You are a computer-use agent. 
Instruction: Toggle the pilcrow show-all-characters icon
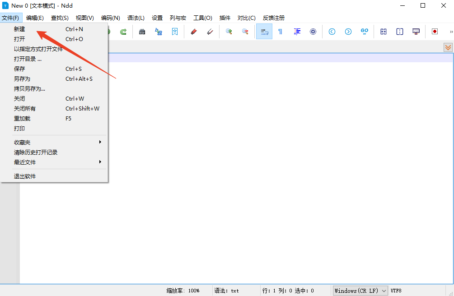[x=280, y=32]
